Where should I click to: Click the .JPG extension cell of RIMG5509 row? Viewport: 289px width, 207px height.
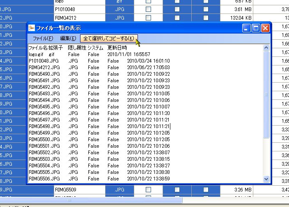[119, 189]
